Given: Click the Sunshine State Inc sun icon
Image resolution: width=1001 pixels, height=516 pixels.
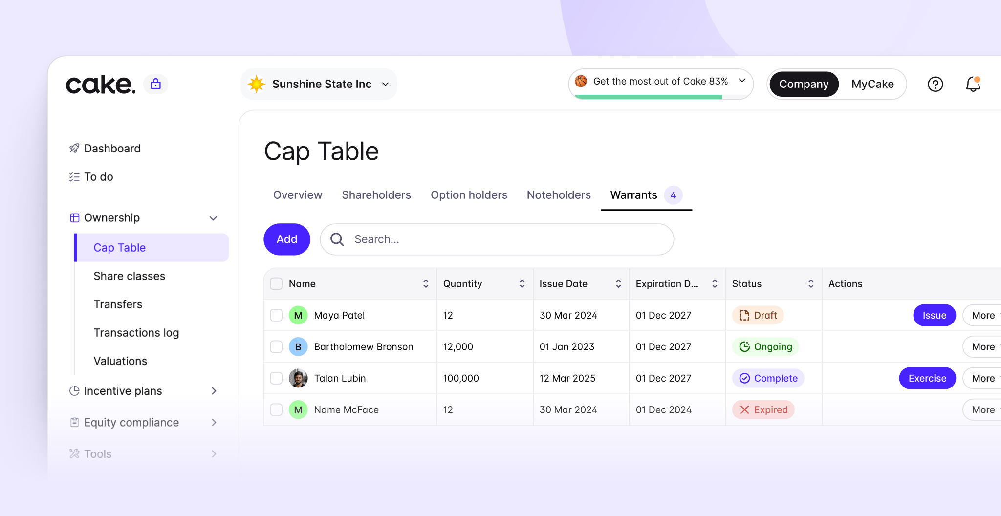Looking at the screenshot, I should (x=256, y=84).
